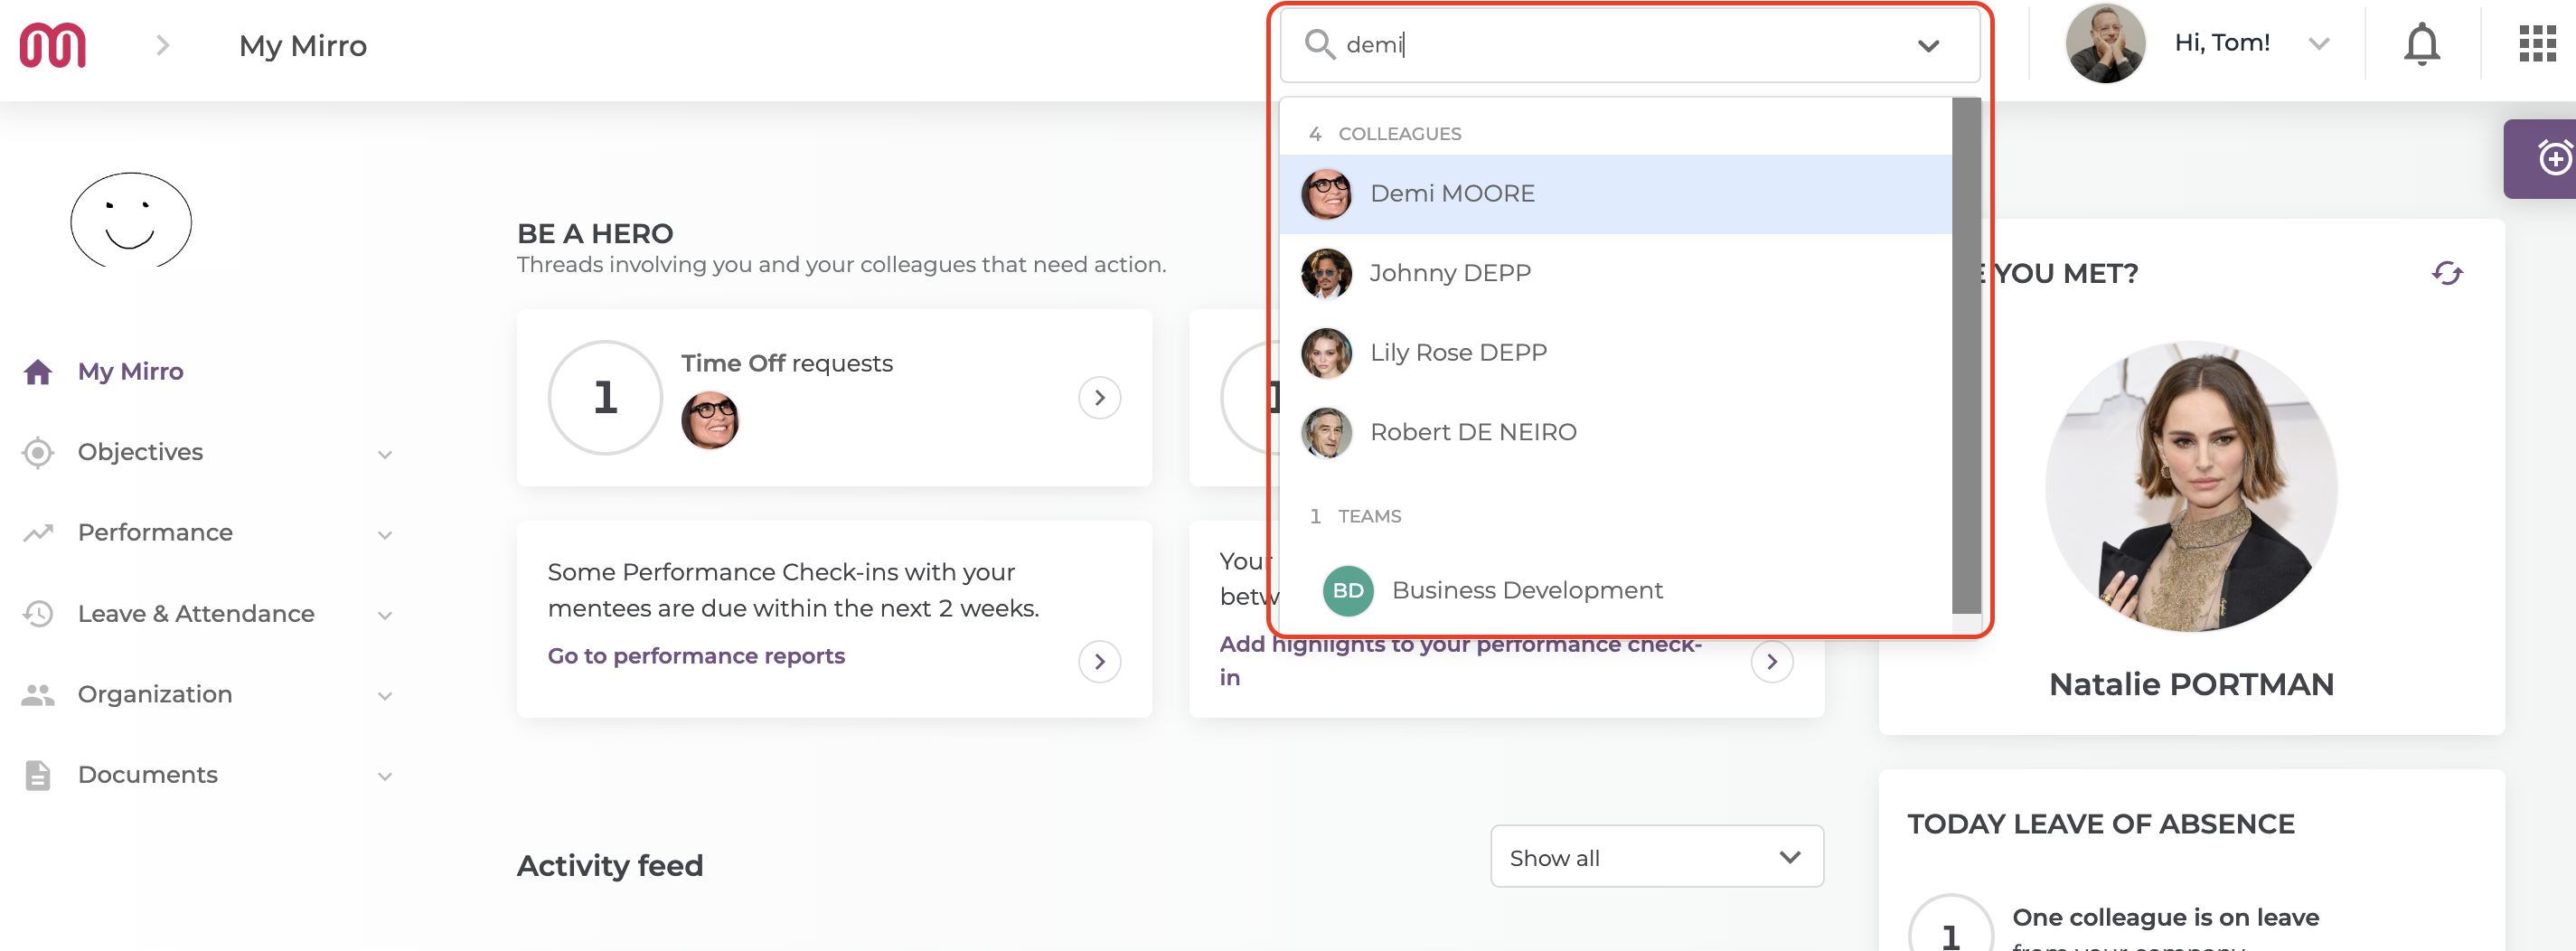Expand the Documents menu chevron
Viewport: 2576px width, 951px height.
(384, 777)
